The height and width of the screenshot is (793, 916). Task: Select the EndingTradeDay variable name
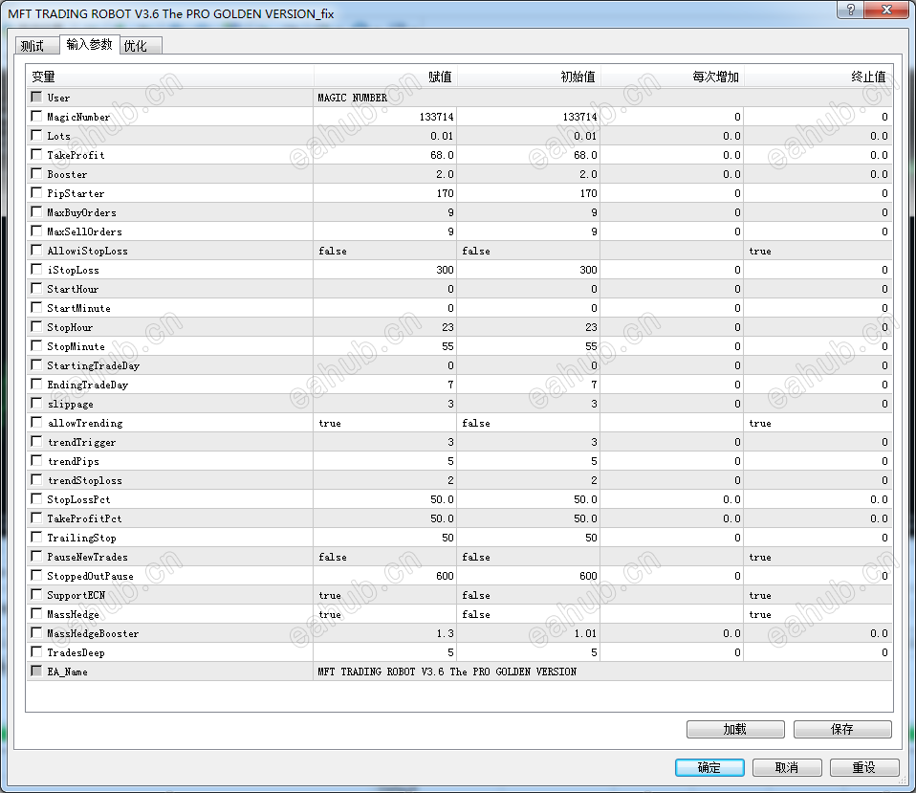pos(87,385)
